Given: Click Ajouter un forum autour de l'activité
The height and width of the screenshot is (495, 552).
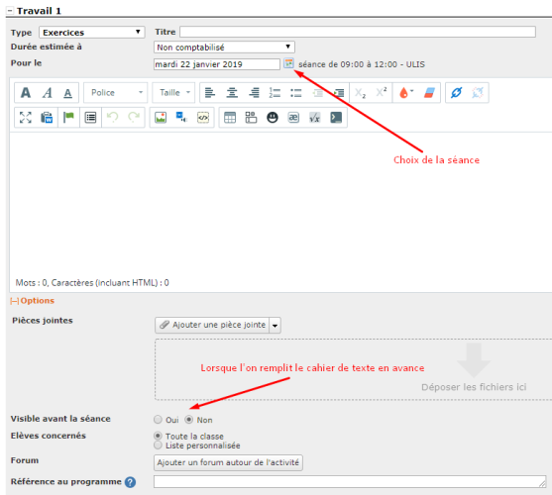Looking at the screenshot, I should (x=228, y=462).
